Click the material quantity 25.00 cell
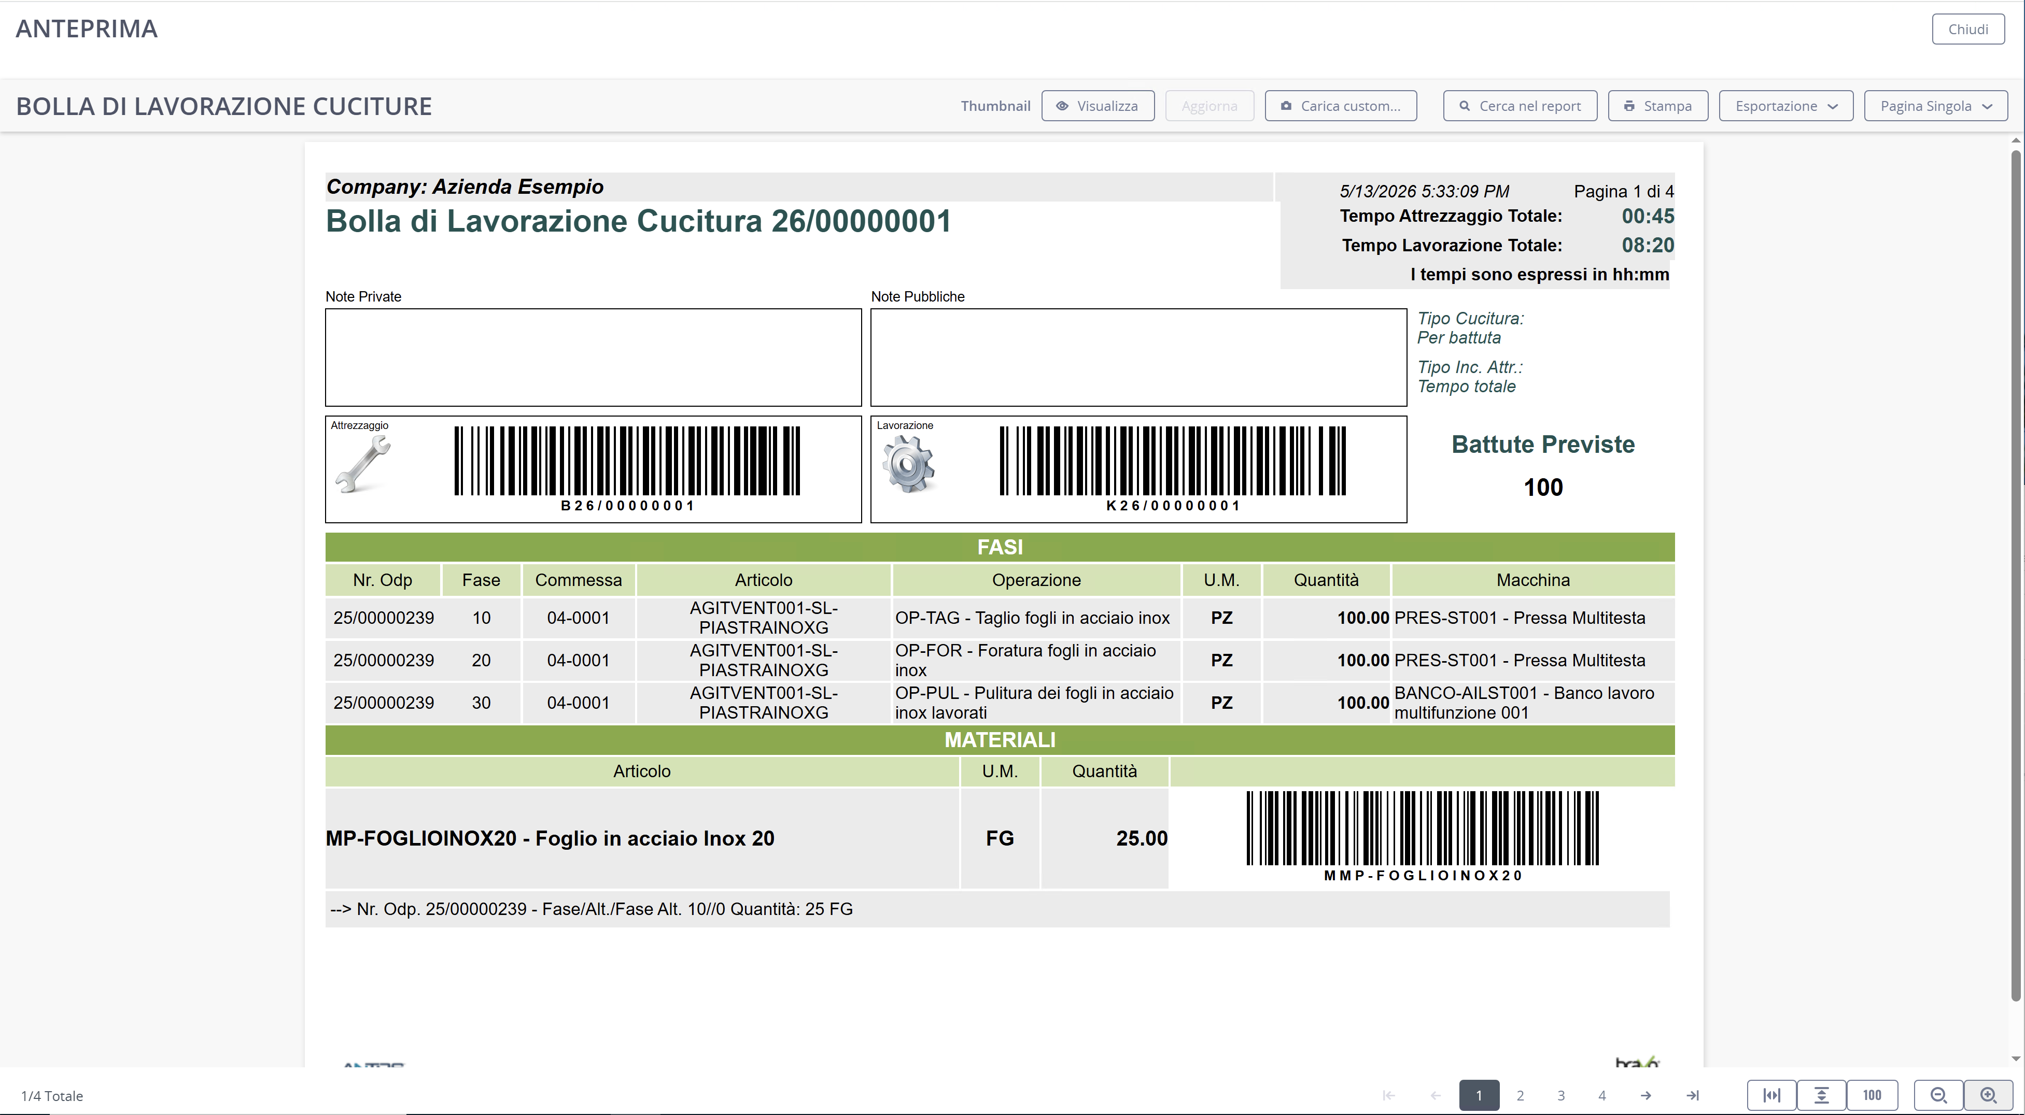This screenshot has width=2025, height=1115. 1104,838
